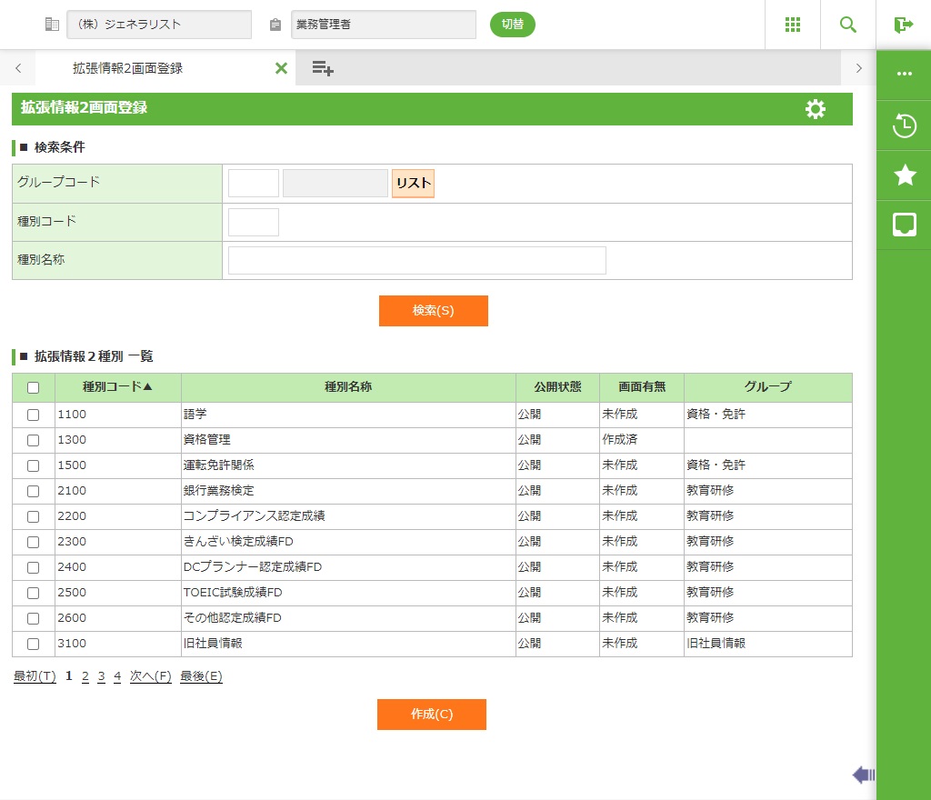Open favorites star icon in sidebar
The image size is (931, 800).
point(904,175)
